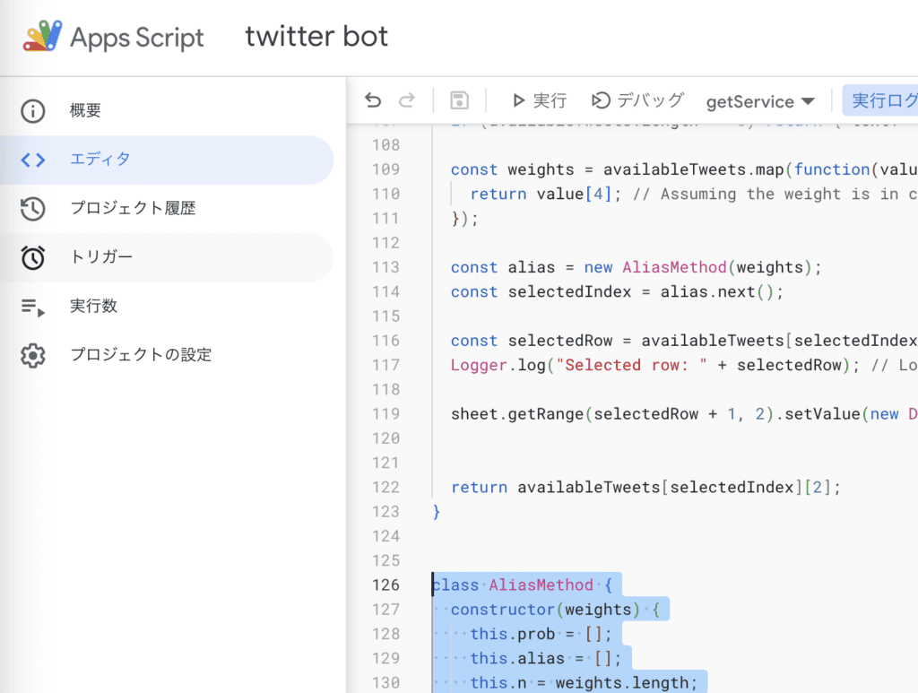Place cursor on the Logger.log line
This screenshot has height=693, width=918.
click(628, 365)
